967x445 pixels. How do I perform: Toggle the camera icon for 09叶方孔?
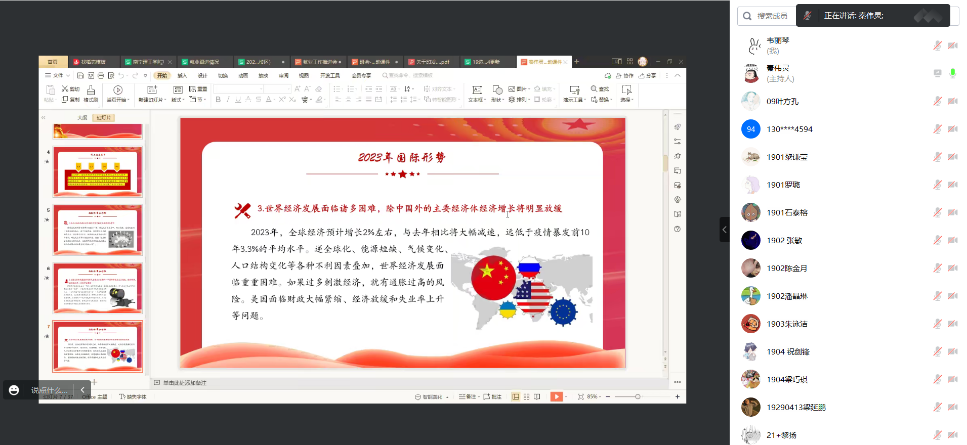pos(952,101)
